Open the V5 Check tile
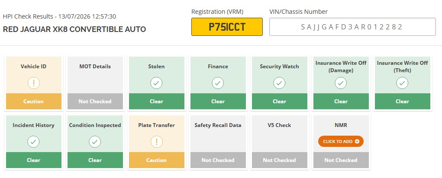Image resolution: width=442 pixels, height=178 pixels. click(279, 142)
